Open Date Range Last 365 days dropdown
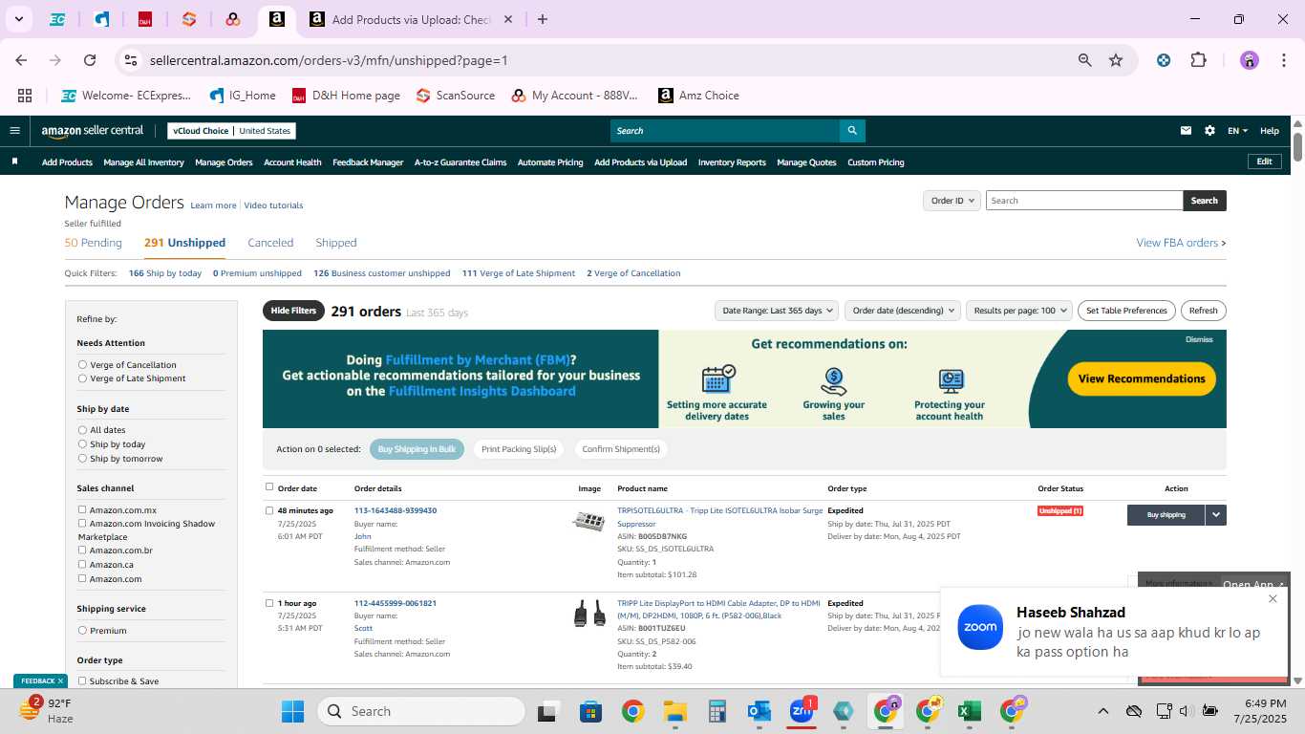 click(x=777, y=311)
